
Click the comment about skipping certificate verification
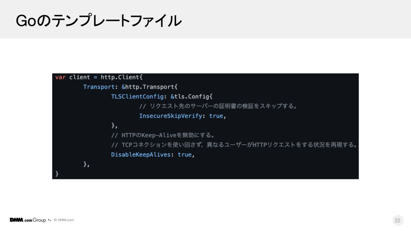(218, 106)
